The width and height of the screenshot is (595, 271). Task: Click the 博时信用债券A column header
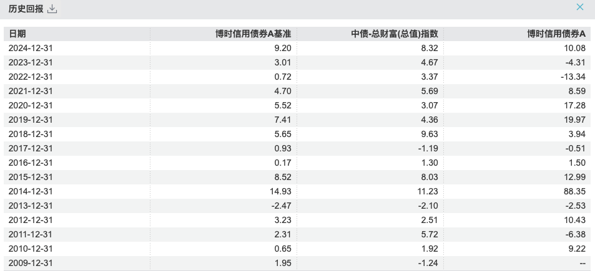pos(556,34)
